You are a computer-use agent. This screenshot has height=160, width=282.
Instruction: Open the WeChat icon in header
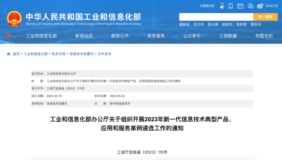250,6
